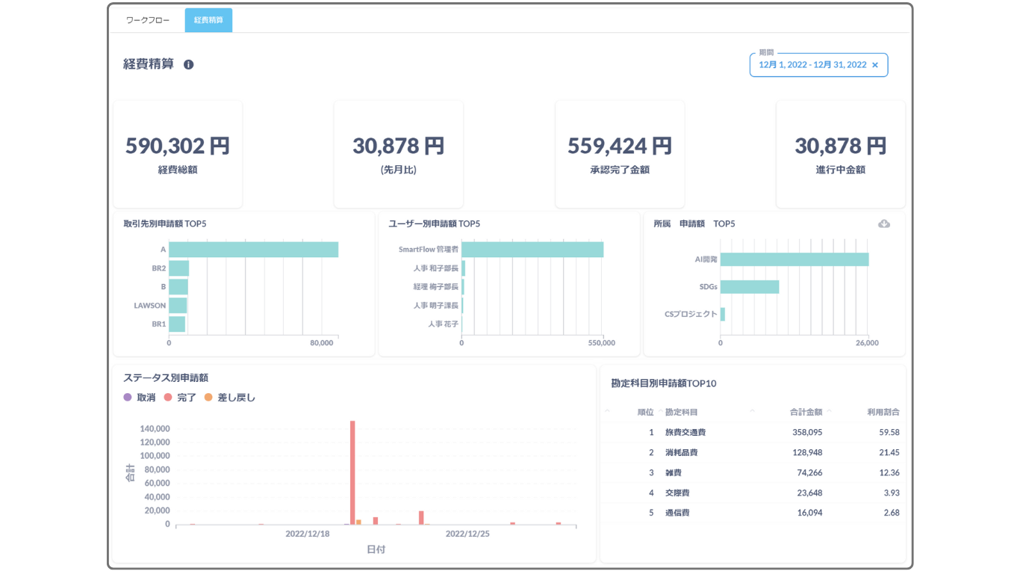Select the 経費精算 tab
The height and width of the screenshot is (574, 1020).
208,20
